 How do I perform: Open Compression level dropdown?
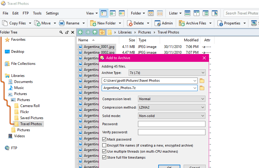click(x=172, y=99)
